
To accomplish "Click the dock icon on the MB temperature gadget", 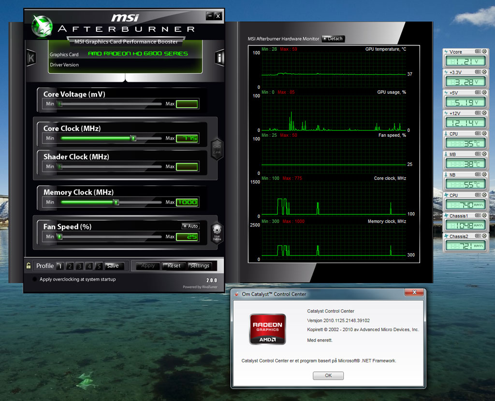I will click(478, 154).
